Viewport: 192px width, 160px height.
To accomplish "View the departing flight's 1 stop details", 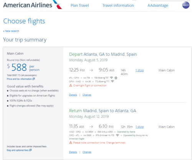I will [x=140, y=70].
